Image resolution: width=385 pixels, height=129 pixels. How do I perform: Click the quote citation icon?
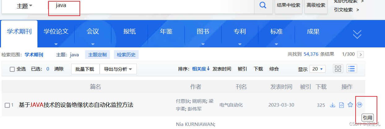359,105
